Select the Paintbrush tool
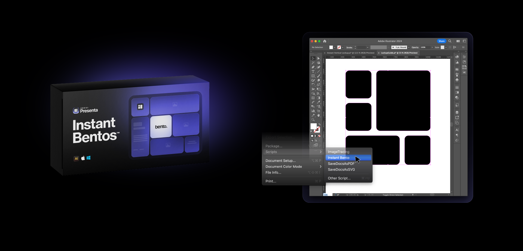 [319, 76]
